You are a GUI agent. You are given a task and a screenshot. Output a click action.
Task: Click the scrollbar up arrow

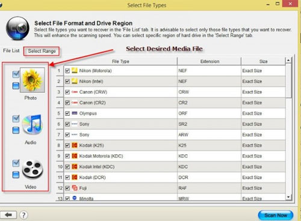coord(288,60)
